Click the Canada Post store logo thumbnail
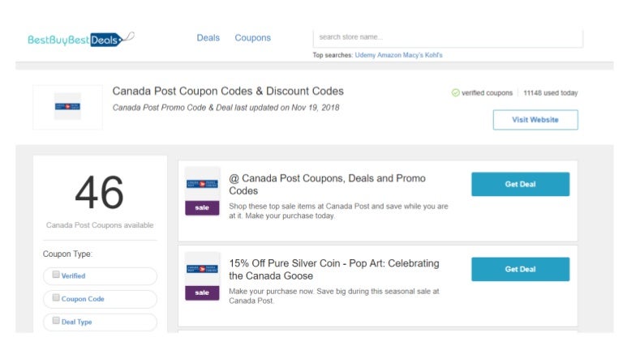Viewport: 623px width, 350px height. 67,106
